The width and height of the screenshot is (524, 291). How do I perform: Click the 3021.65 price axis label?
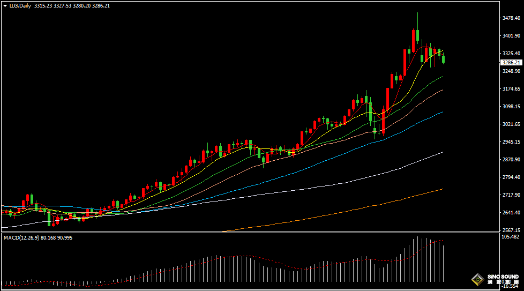(511, 124)
